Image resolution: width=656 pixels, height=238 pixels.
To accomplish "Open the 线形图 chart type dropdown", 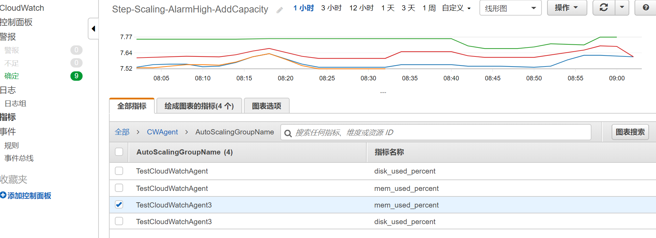I will tap(510, 8).
